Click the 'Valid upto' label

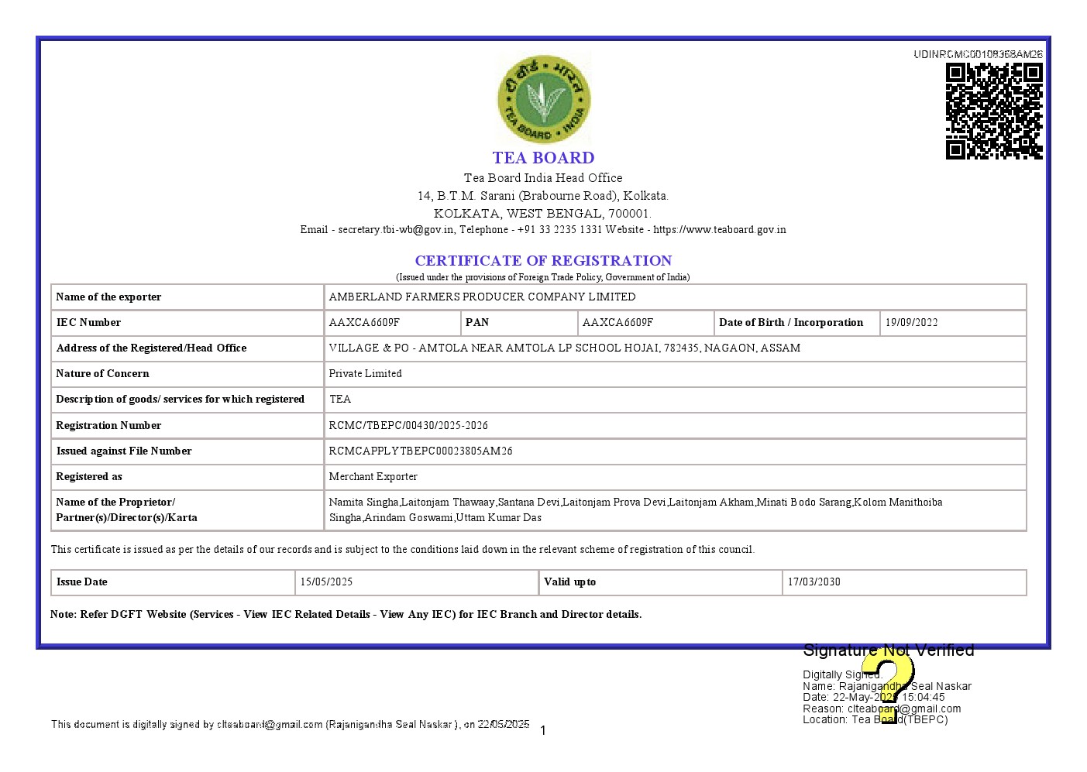pos(569,582)
